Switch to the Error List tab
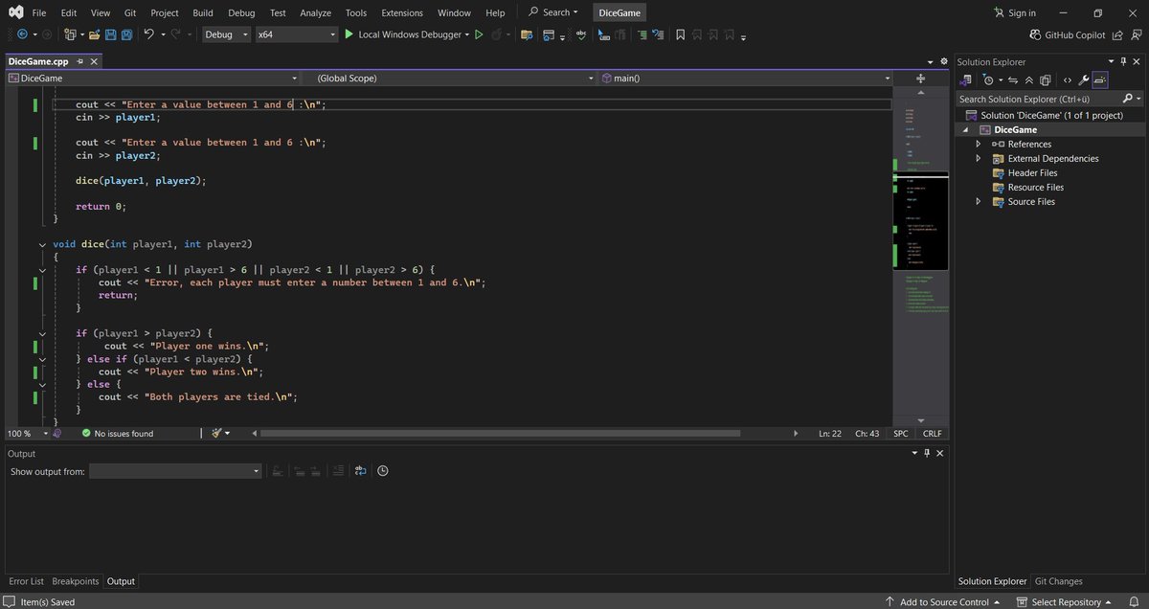The image size is (1149, 609). pos(25,581)
